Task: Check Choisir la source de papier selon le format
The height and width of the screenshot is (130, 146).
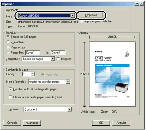Action: (x=10, y=97)
